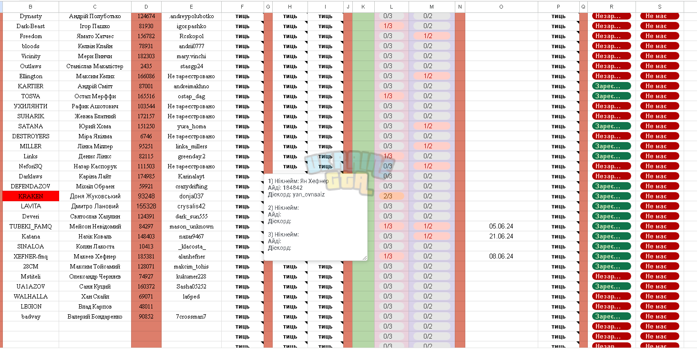Select the name cell 'Доня Жуковський'
Image resolution: width=697 pixels, height=350 pixels.
95,196
